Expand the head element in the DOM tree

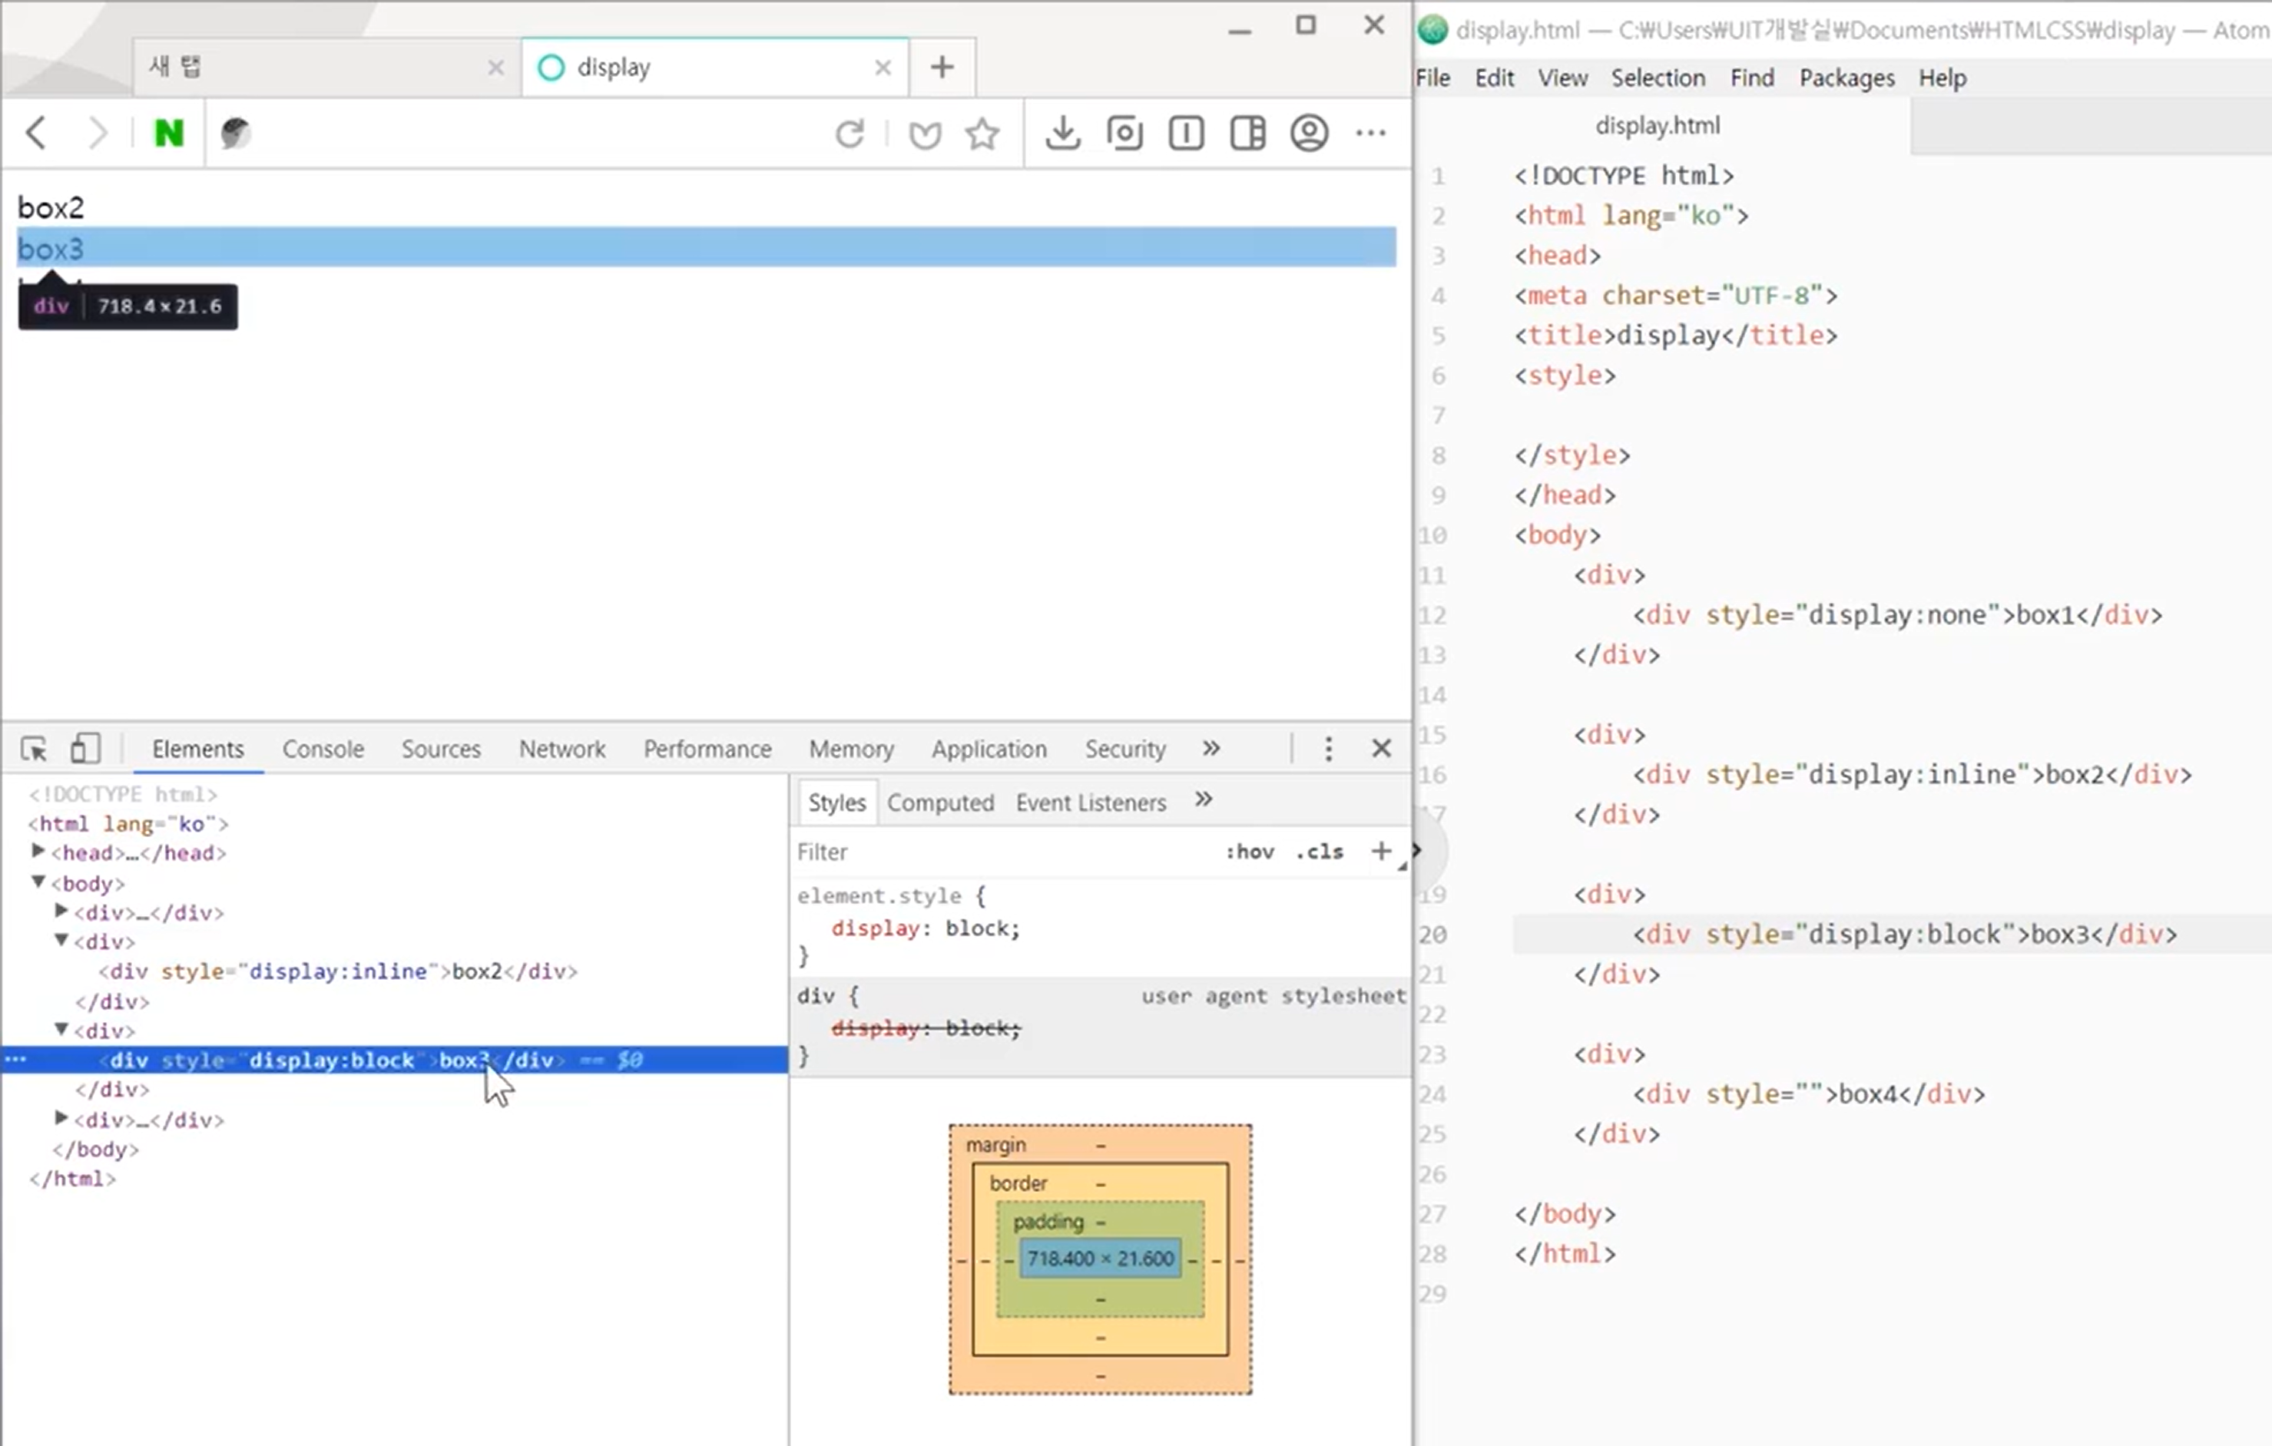click(x=38, y=852)
